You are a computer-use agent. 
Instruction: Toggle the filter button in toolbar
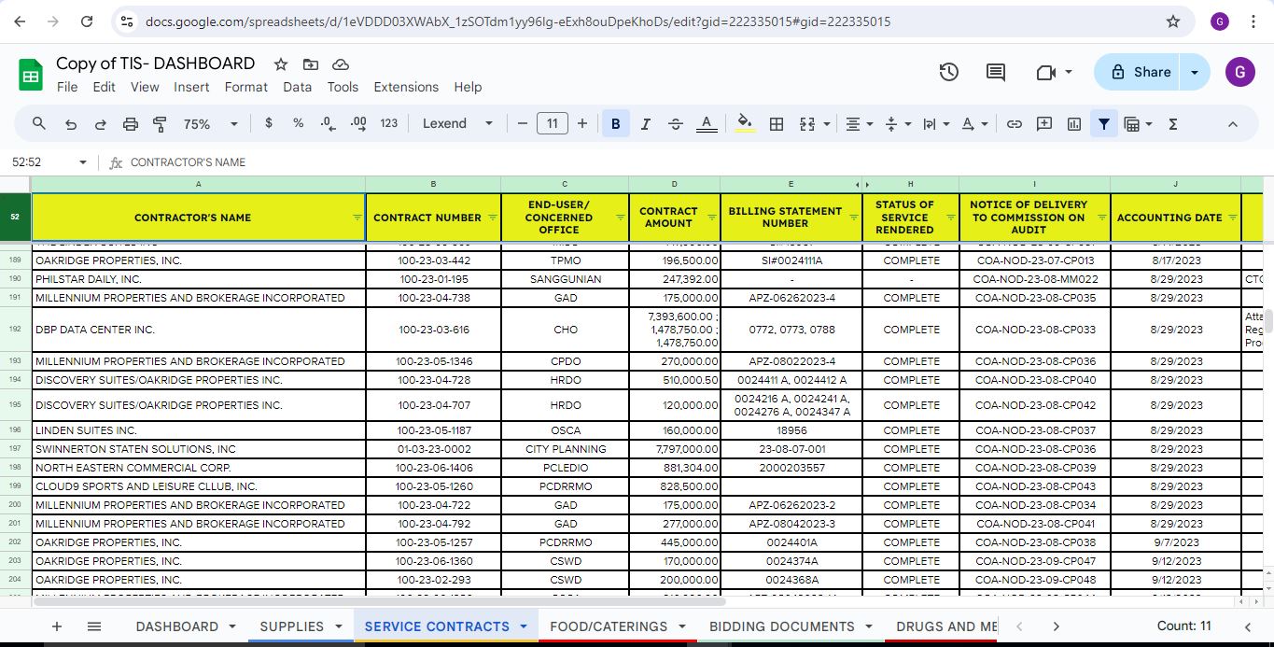point(1104,124)
